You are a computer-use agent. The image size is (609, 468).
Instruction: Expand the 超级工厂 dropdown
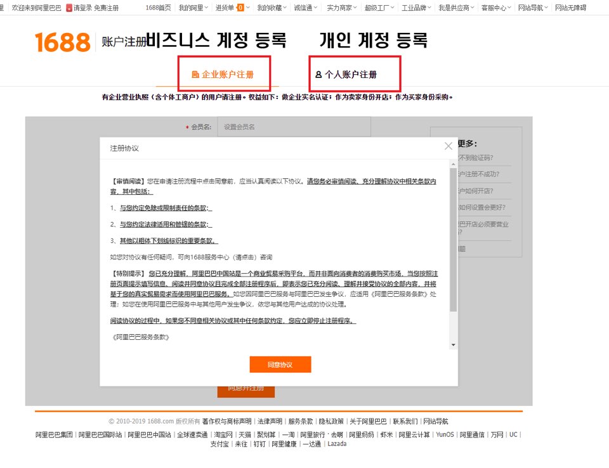379,8
